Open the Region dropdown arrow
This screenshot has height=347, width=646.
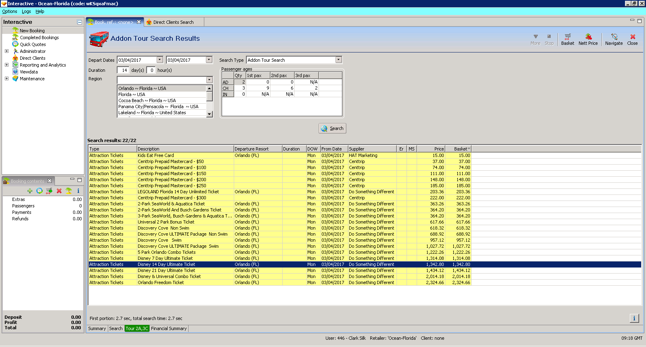(x=209, y=80)
